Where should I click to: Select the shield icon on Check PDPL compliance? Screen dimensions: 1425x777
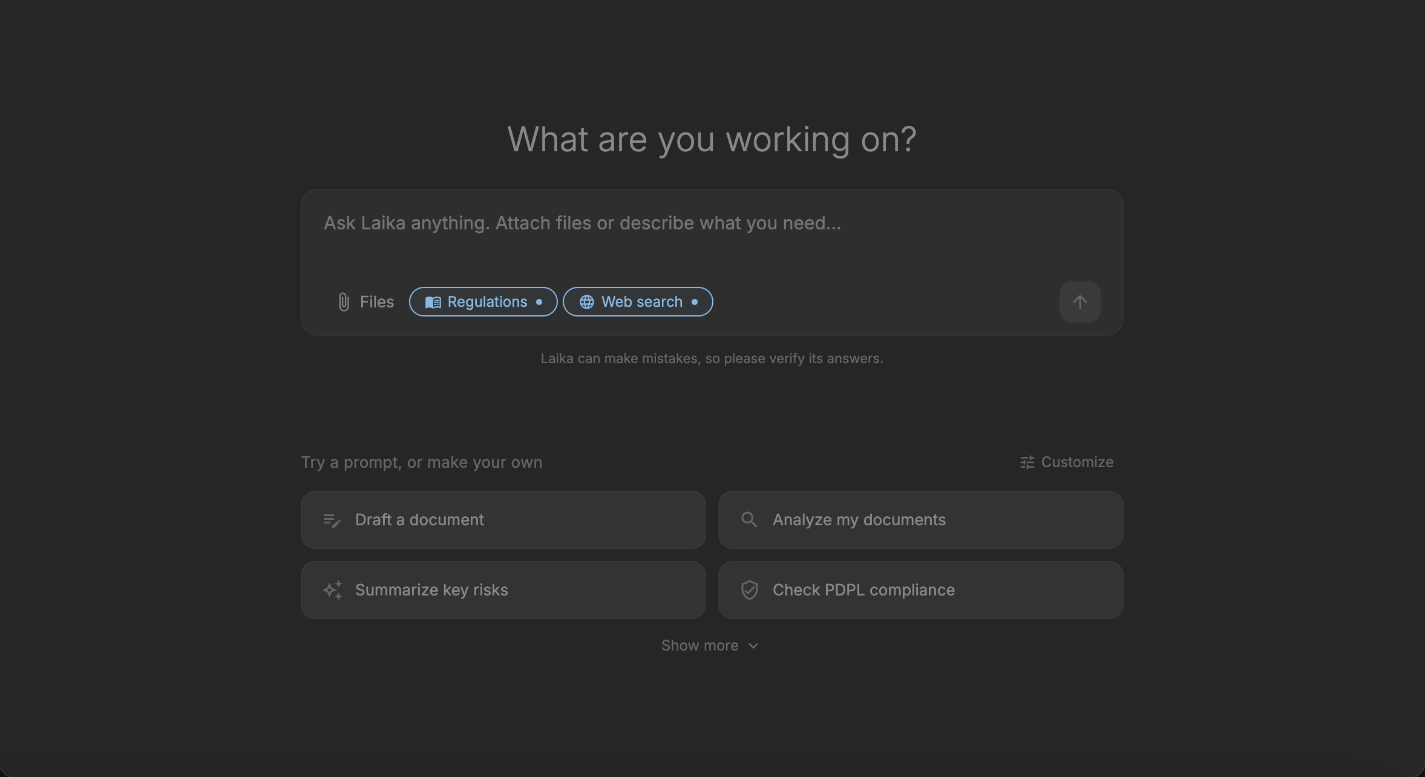click(749, 589)
